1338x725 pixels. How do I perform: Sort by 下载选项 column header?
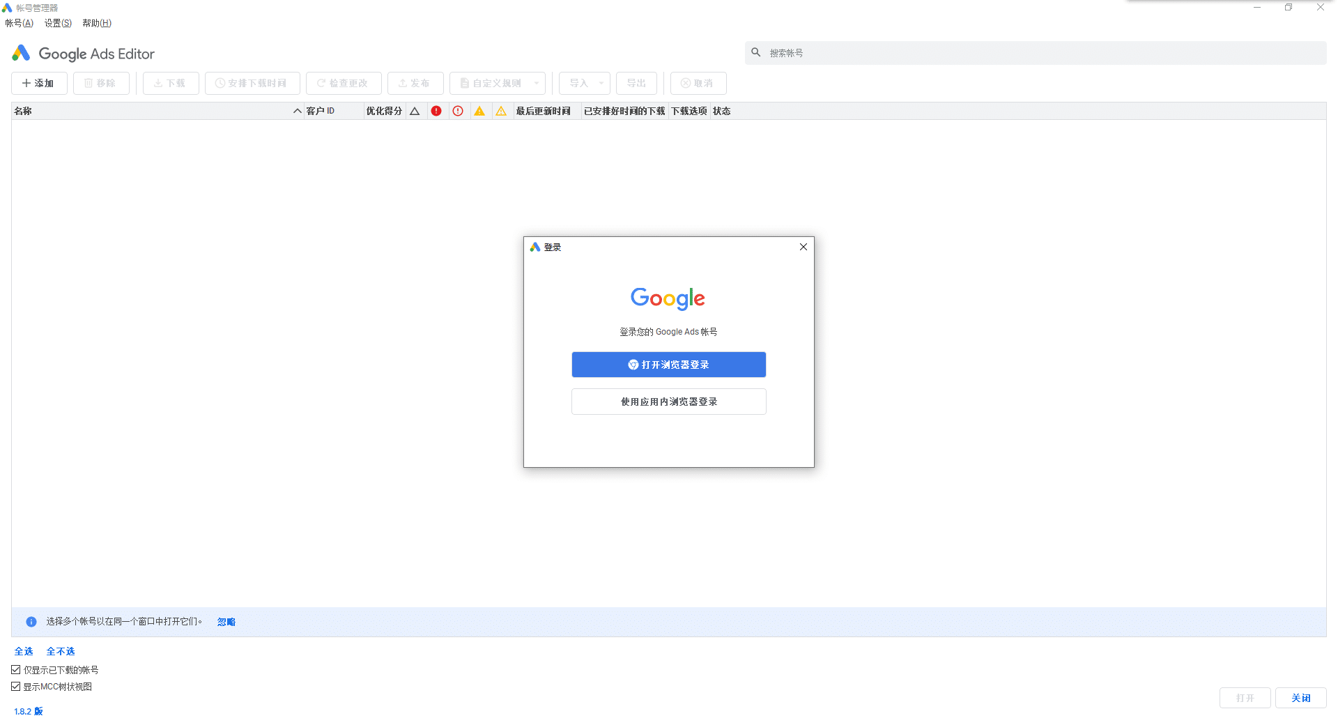(x=689, y=111)
